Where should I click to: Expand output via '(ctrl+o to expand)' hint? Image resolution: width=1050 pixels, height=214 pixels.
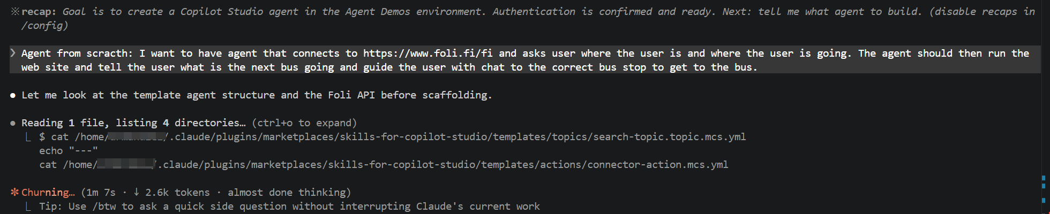304,123
